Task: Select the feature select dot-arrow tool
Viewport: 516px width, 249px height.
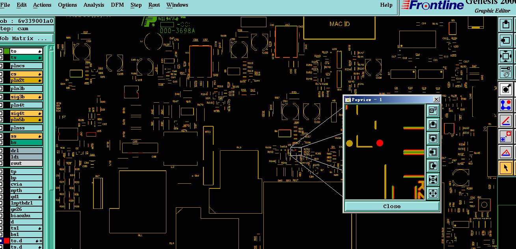Action: (x=506, y=89)
